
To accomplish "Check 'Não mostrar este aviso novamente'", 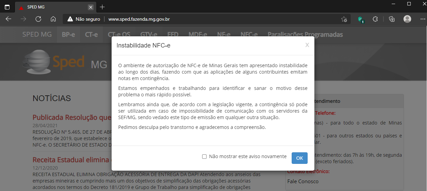I will [204, 156].
